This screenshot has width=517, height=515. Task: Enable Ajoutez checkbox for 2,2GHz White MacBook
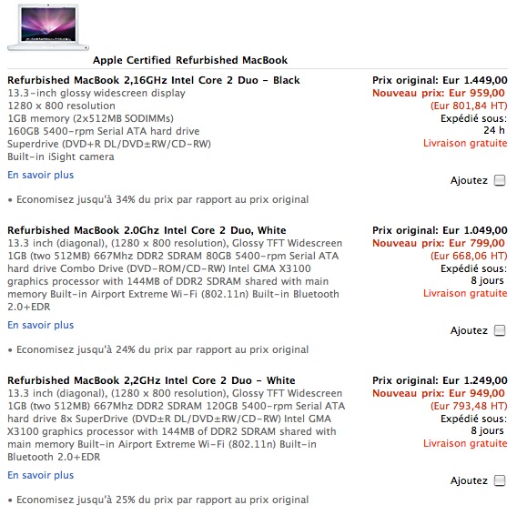tap(500, 480)
